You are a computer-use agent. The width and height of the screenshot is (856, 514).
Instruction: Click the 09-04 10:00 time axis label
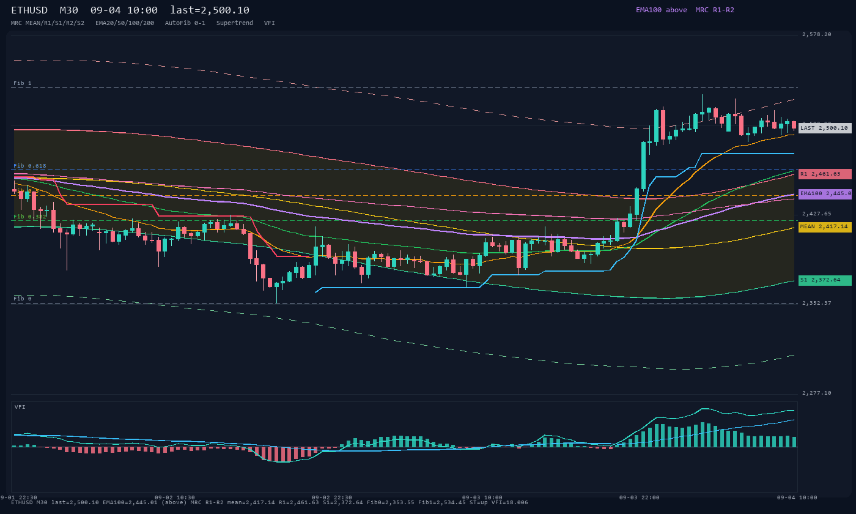(x=797, y=497)
